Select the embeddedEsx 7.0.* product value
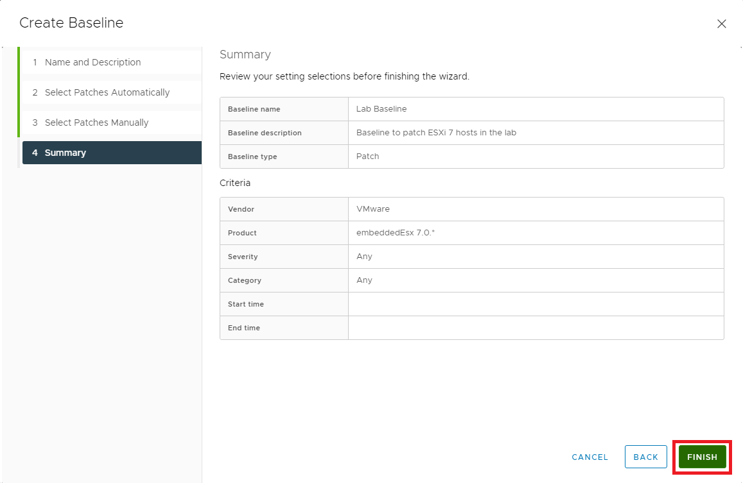 [x=395, y=233]
